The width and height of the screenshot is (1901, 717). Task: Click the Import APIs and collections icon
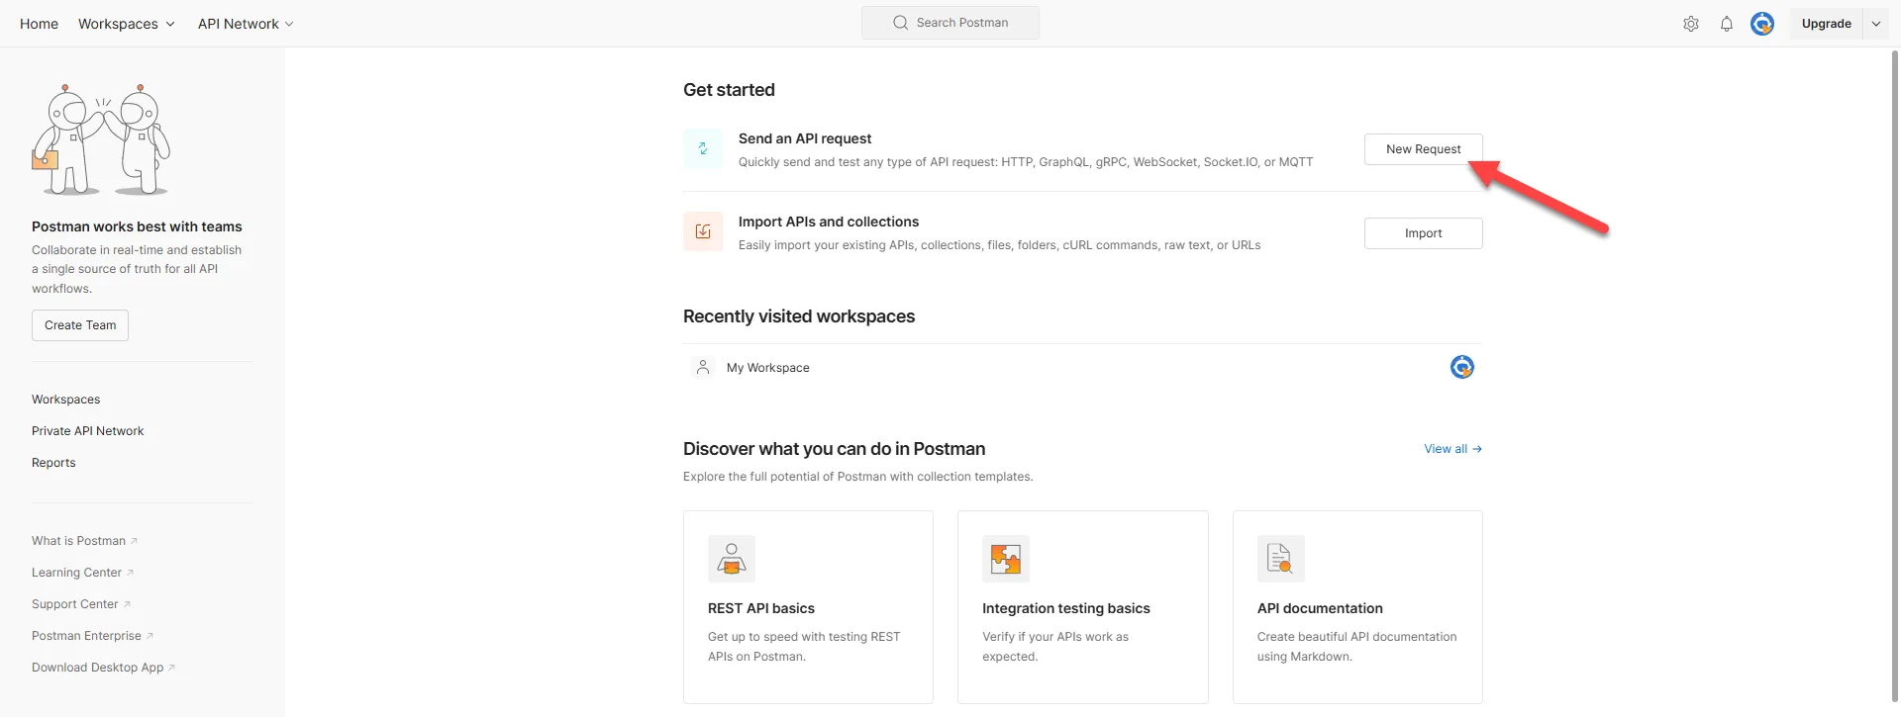tap(703, 231)
